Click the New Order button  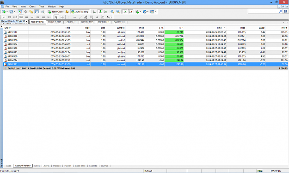coord(55,12)
